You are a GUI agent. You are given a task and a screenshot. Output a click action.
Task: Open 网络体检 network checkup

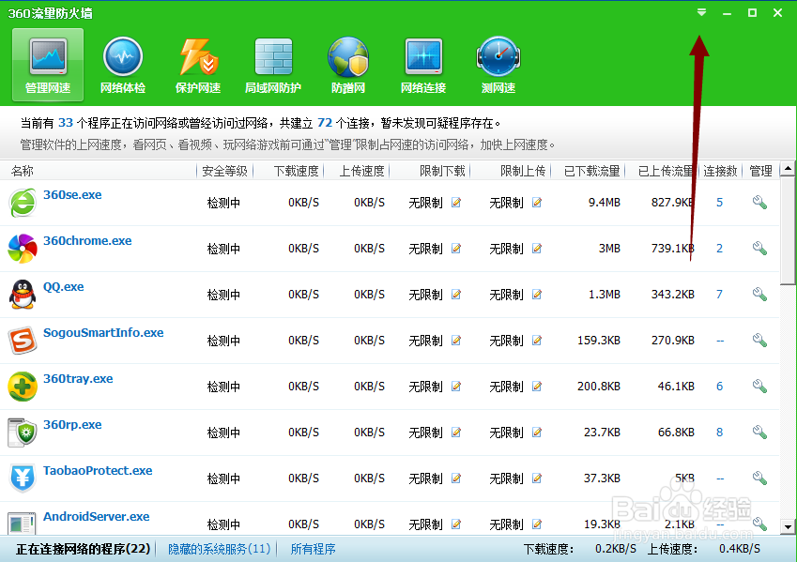pos(122,65)
